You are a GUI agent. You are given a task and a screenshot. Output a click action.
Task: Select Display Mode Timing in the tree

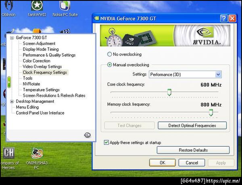[41, 49]
